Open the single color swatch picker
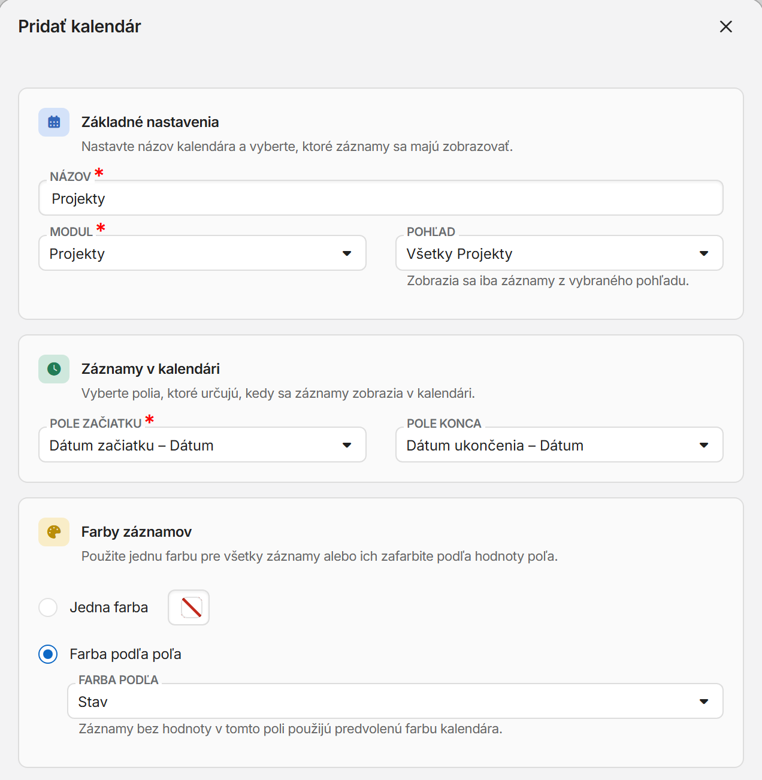762x780 pixels. click(189, 607)
